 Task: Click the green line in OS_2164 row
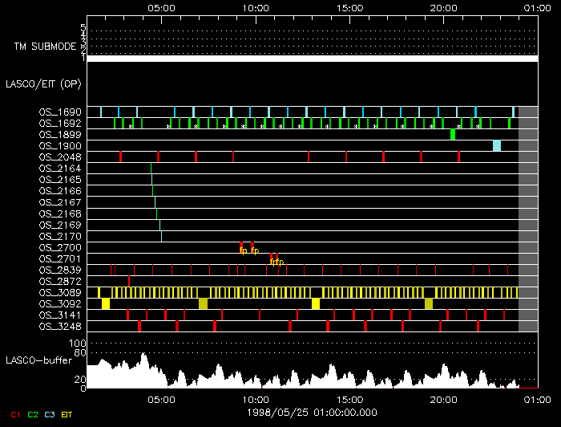coord(151,168)
